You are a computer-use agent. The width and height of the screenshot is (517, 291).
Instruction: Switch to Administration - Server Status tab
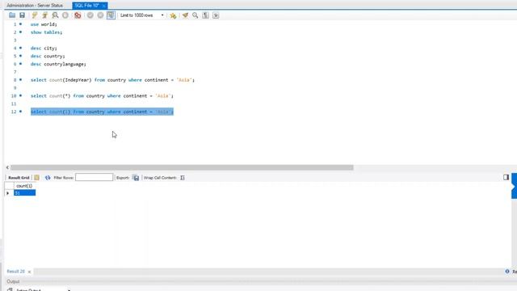(x=35, y=6)
